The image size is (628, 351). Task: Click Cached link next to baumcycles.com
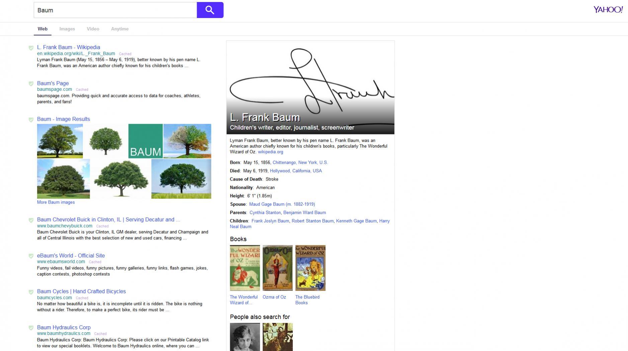click(82, 298)
